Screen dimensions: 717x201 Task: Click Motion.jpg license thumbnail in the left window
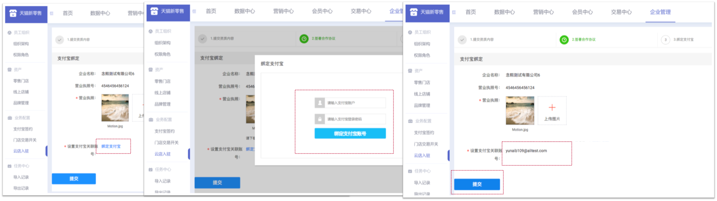point(115,108)
